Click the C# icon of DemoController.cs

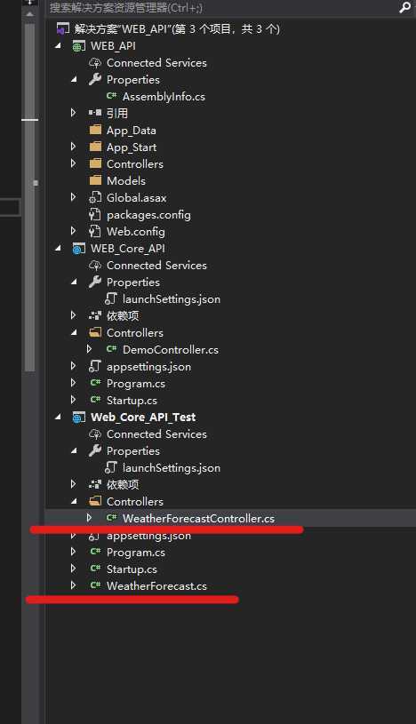point(111,349)
